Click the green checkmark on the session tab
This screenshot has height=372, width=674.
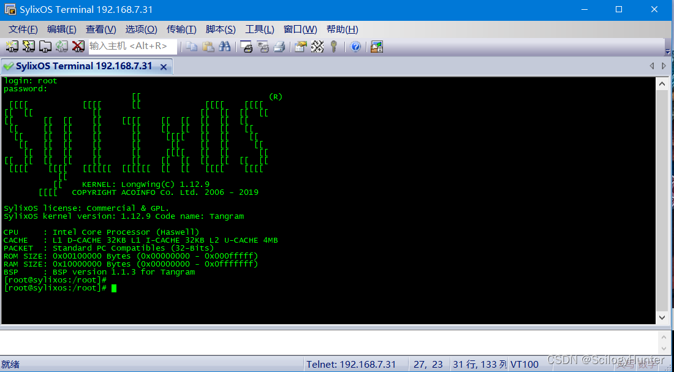click(x=8, y=66)
